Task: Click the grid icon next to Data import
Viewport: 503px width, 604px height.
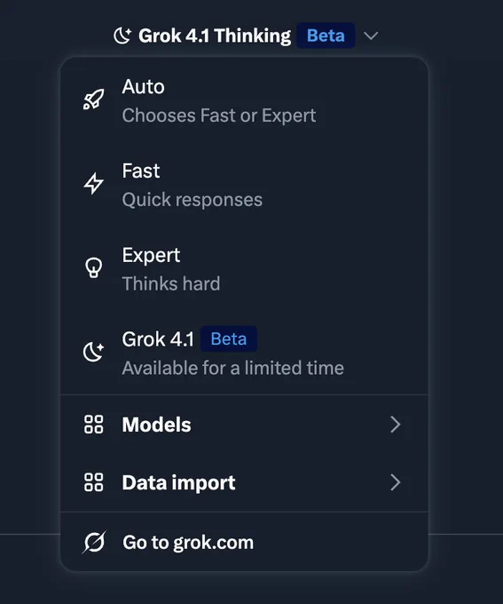Action: click(93, 482)
